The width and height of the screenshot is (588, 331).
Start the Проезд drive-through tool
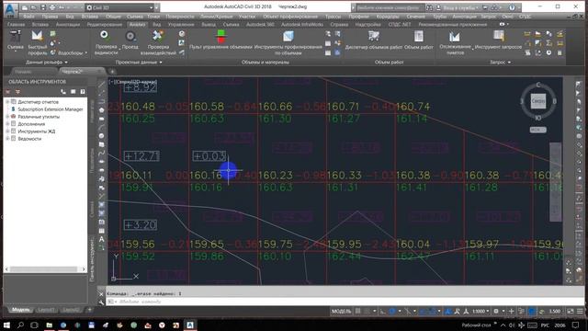tap(130, 40)
